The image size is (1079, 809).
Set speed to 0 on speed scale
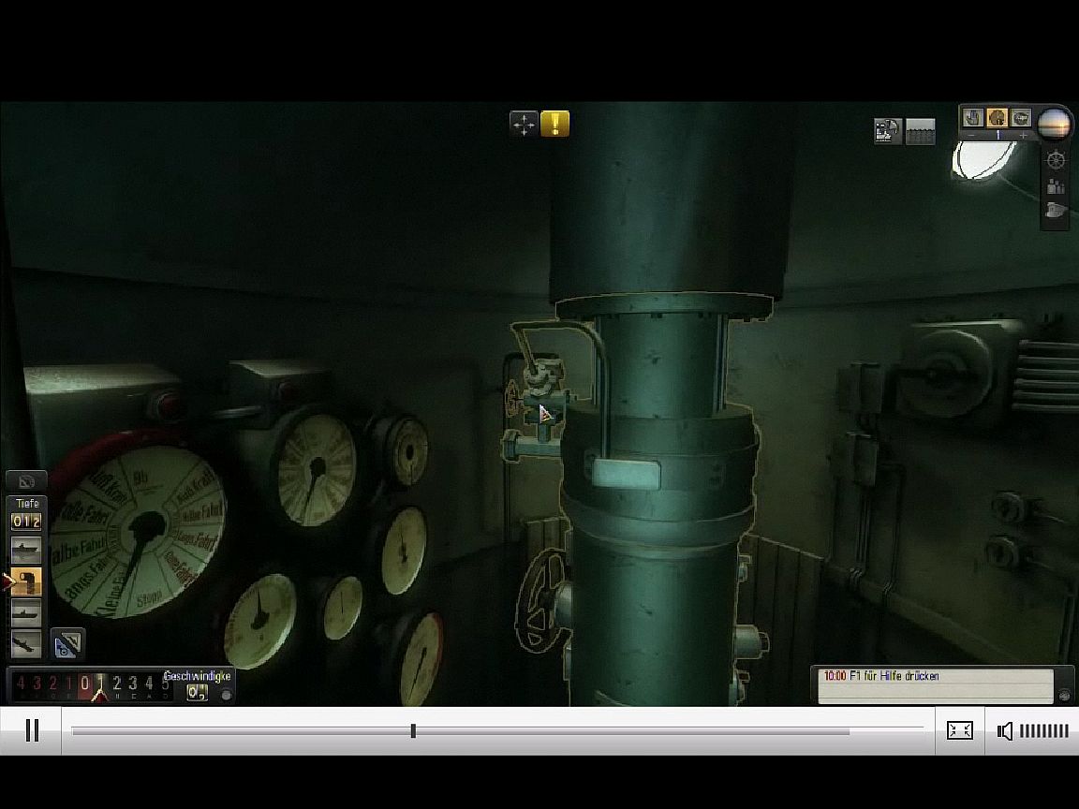[85, 684]
